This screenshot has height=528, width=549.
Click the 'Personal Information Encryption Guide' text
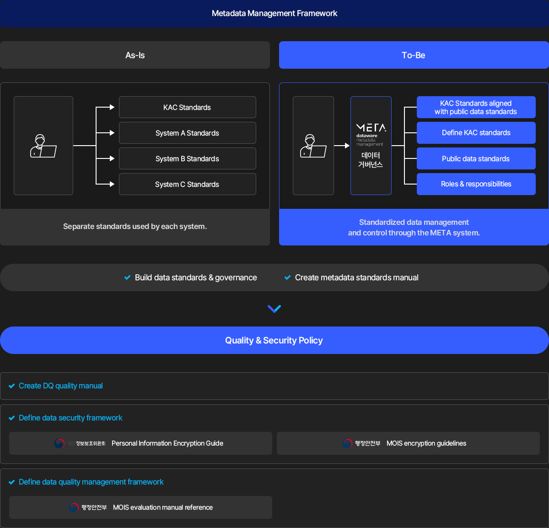(167, 443)
